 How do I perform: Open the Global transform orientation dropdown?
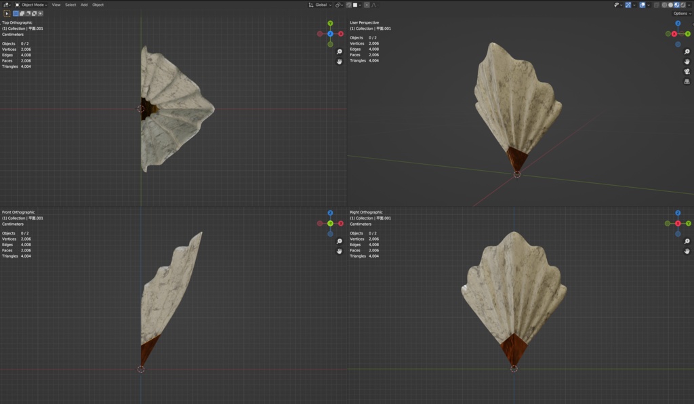320,5
